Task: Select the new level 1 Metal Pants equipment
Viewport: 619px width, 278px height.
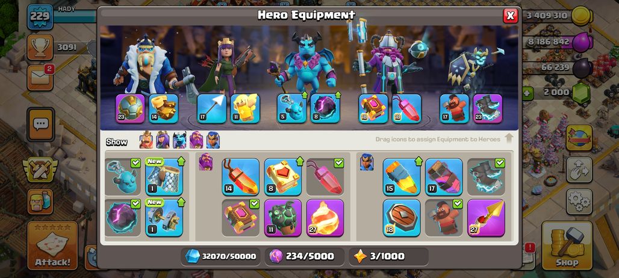Action: tap(164, 177)
